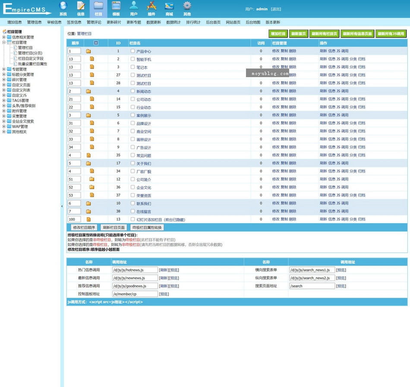
Task: Click the folder icon in 企业文化 row
Action: click(92, 187)
